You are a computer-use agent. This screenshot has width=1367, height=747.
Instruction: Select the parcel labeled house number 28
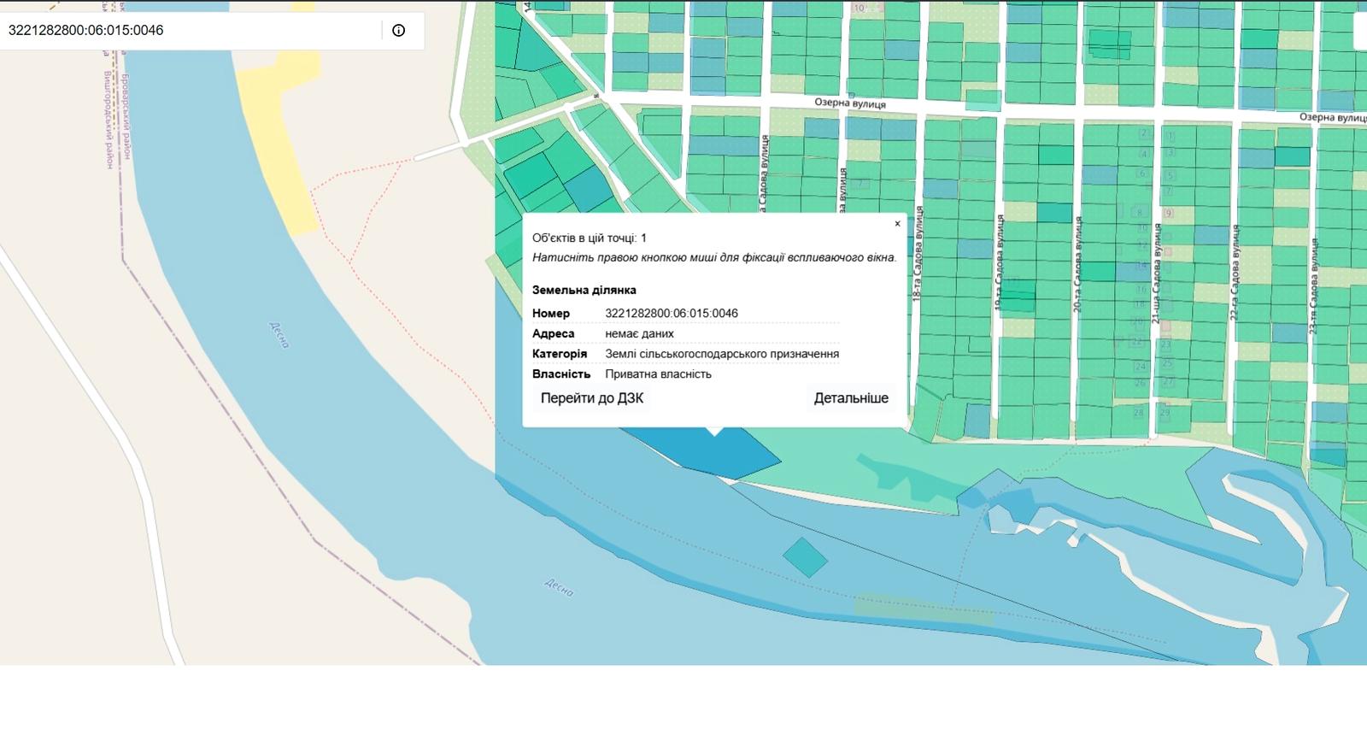[1138, 413]
